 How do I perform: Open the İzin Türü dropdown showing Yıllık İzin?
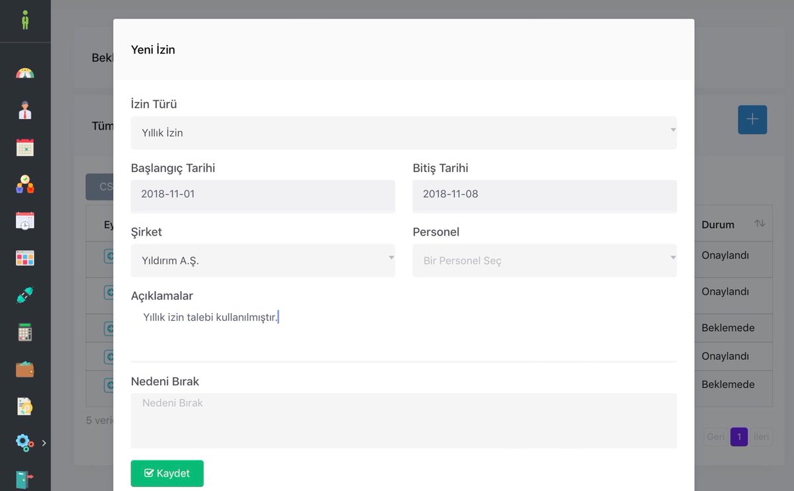click(x=404, y=132)
